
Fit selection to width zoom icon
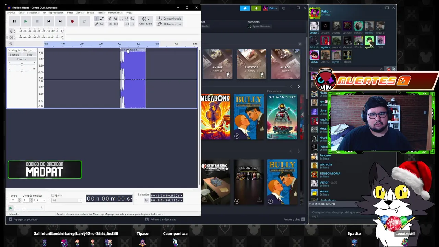point(121,19)
